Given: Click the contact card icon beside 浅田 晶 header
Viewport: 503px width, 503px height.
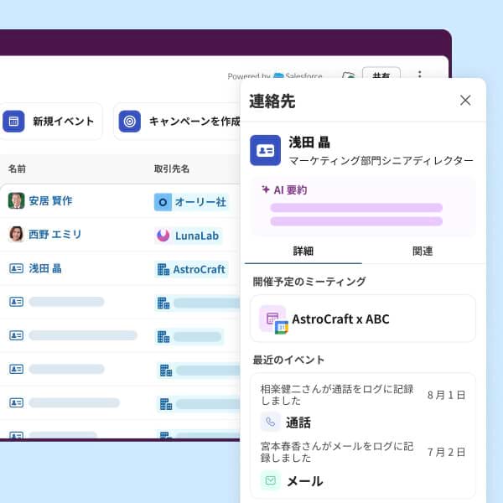Looking at the screenshot, I should [265, 150].
